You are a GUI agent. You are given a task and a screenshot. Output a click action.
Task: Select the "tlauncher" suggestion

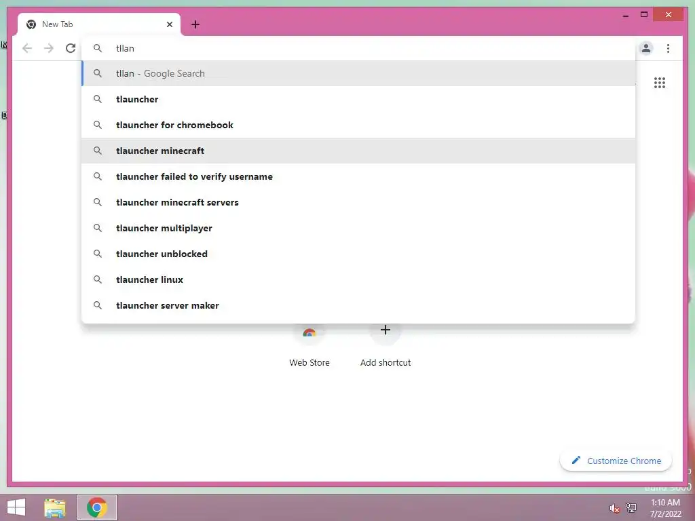click(x=358, y=99)
